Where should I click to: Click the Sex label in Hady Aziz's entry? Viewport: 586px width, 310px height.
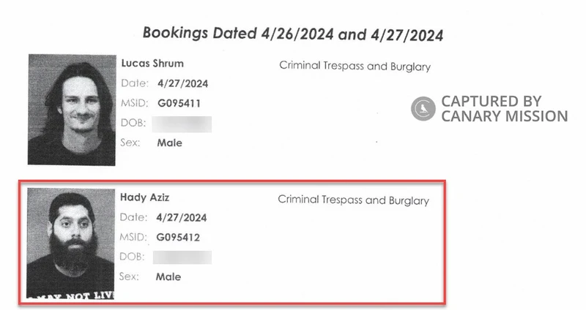(129, 276)
